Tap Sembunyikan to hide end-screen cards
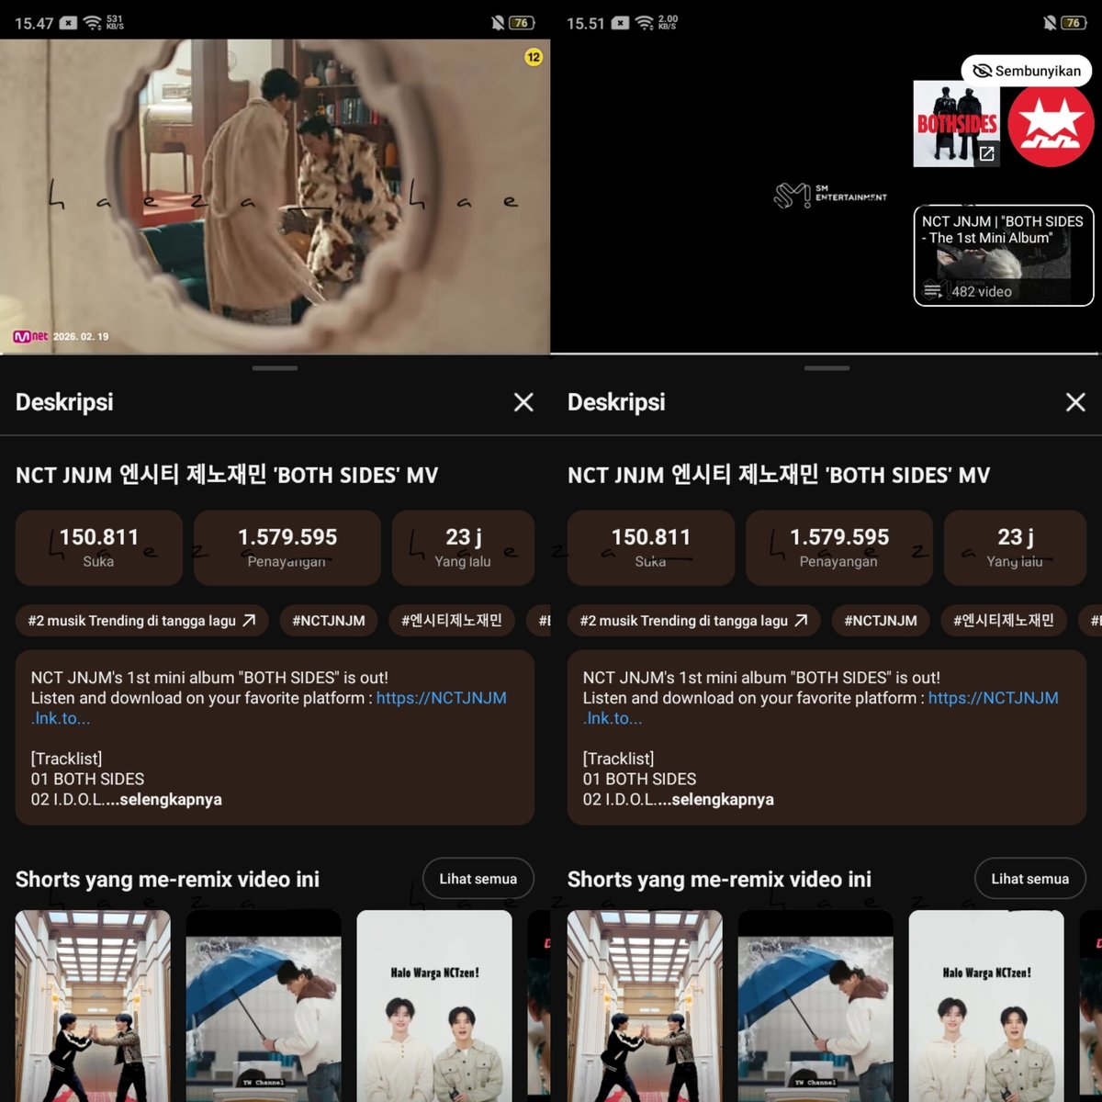The image size is (1102, 1102). pyautogui.click(x=1027, y=71)
